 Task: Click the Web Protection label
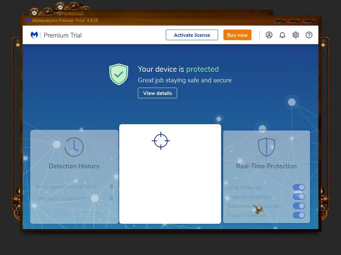pos(245,187)
